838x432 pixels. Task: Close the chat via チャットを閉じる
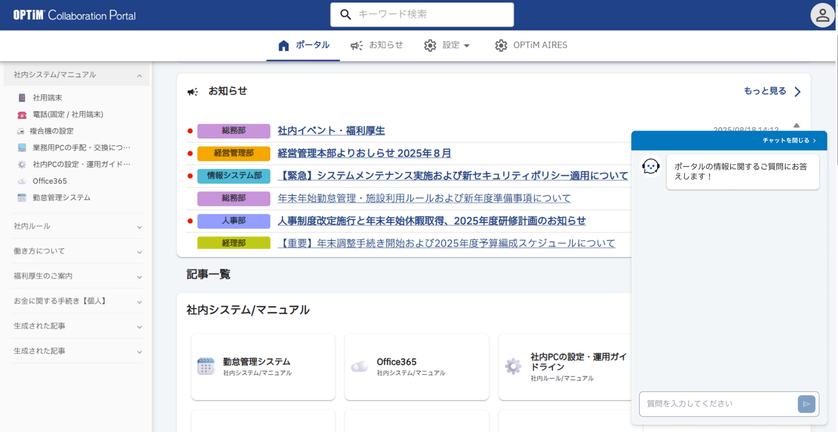point(789,140)
